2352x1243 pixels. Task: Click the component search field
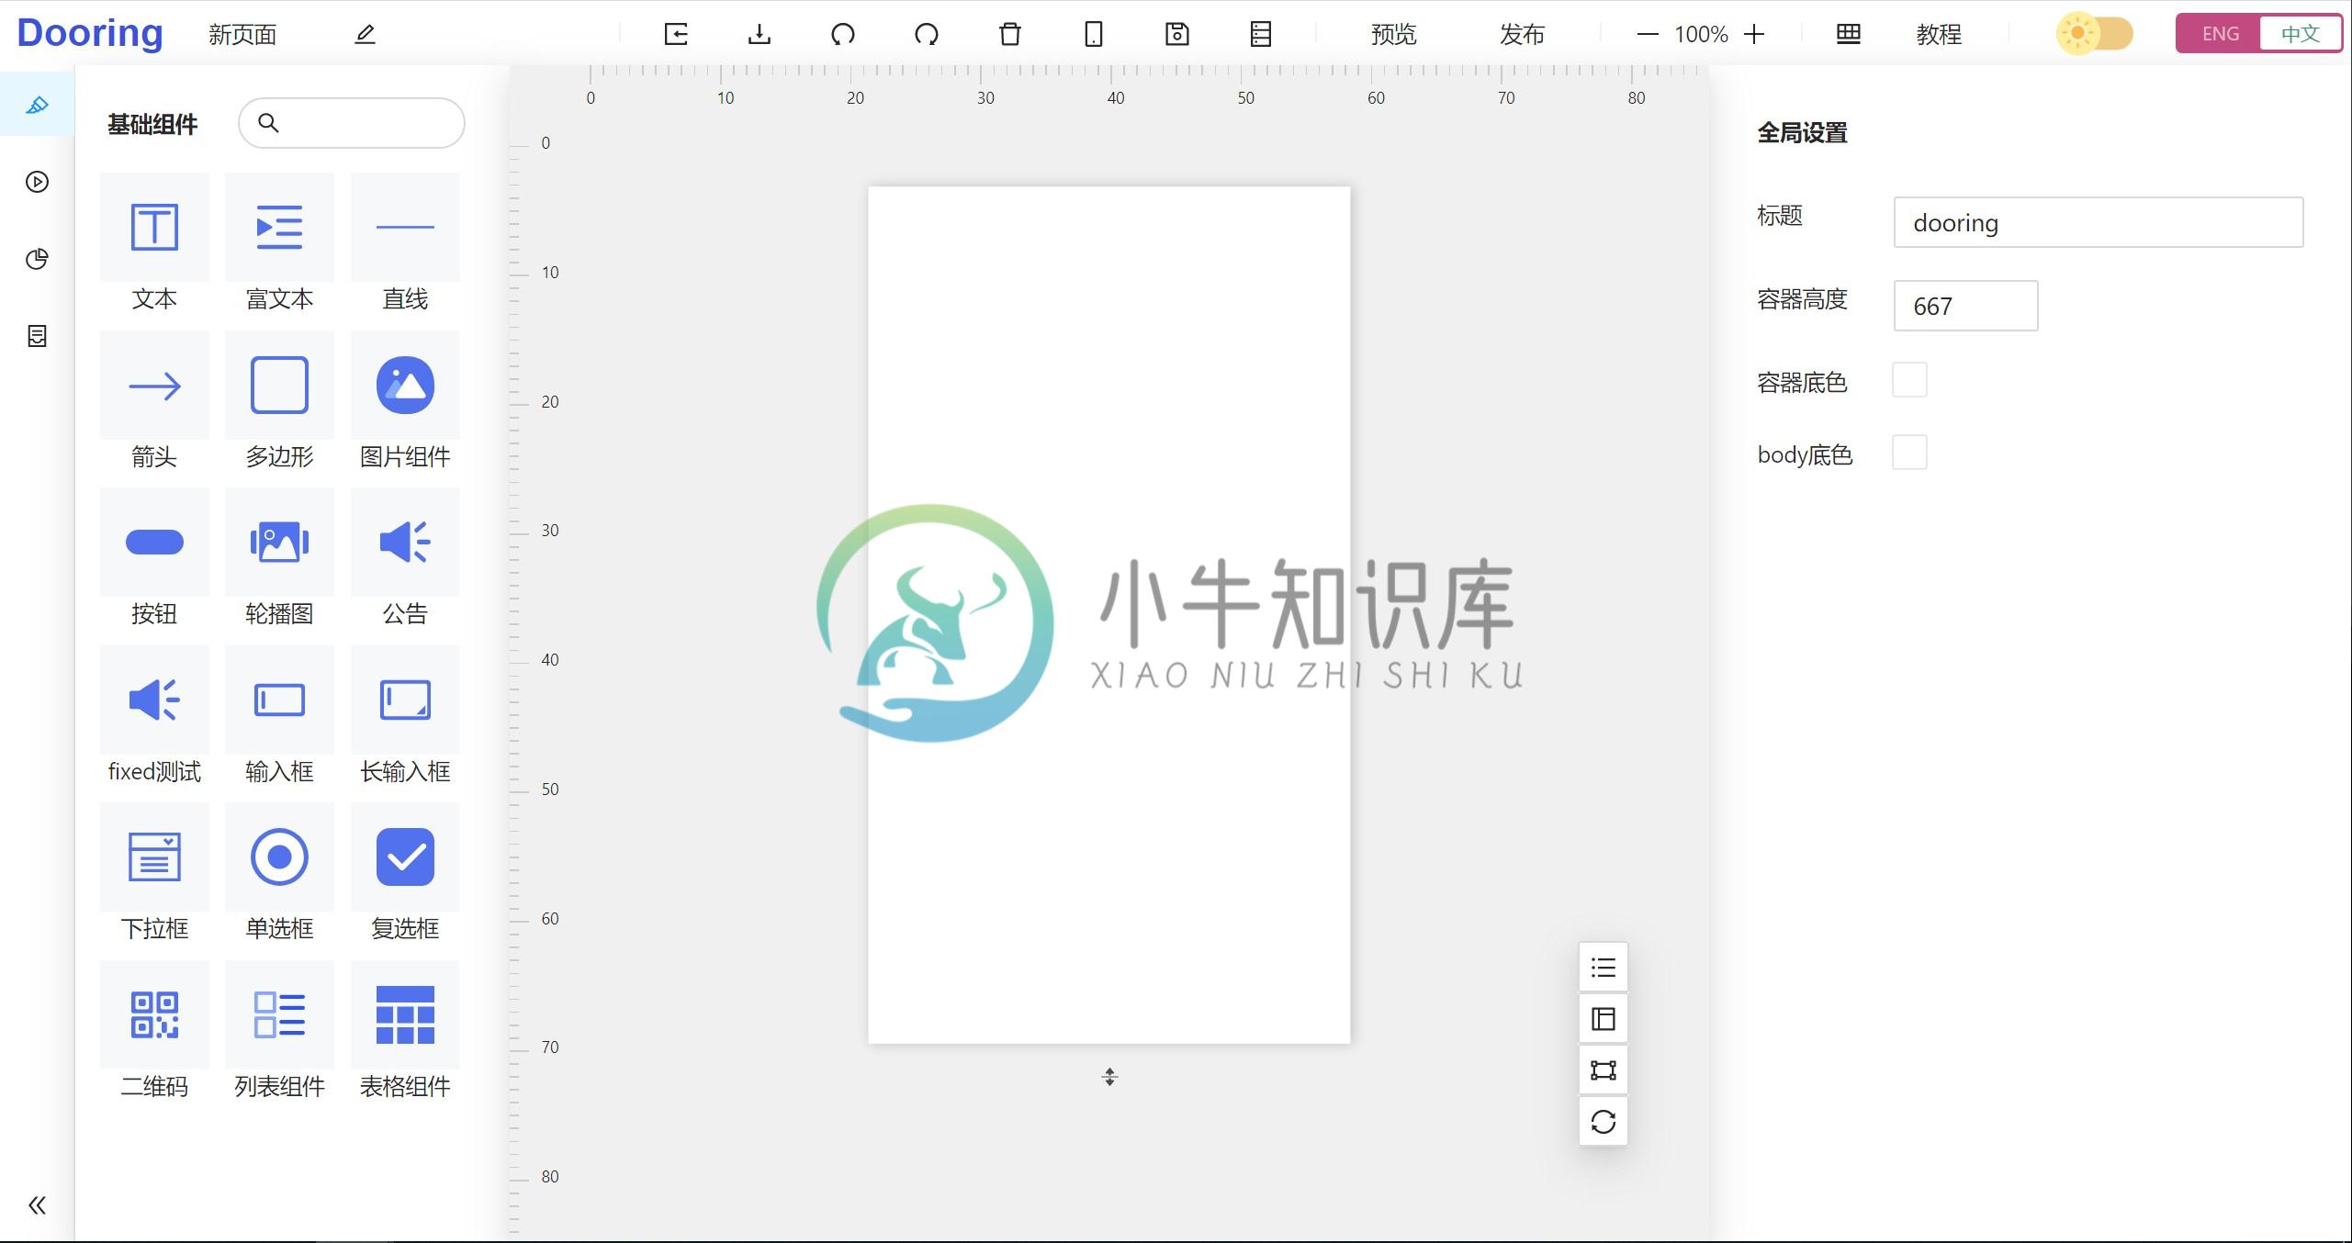pos(352,123)
